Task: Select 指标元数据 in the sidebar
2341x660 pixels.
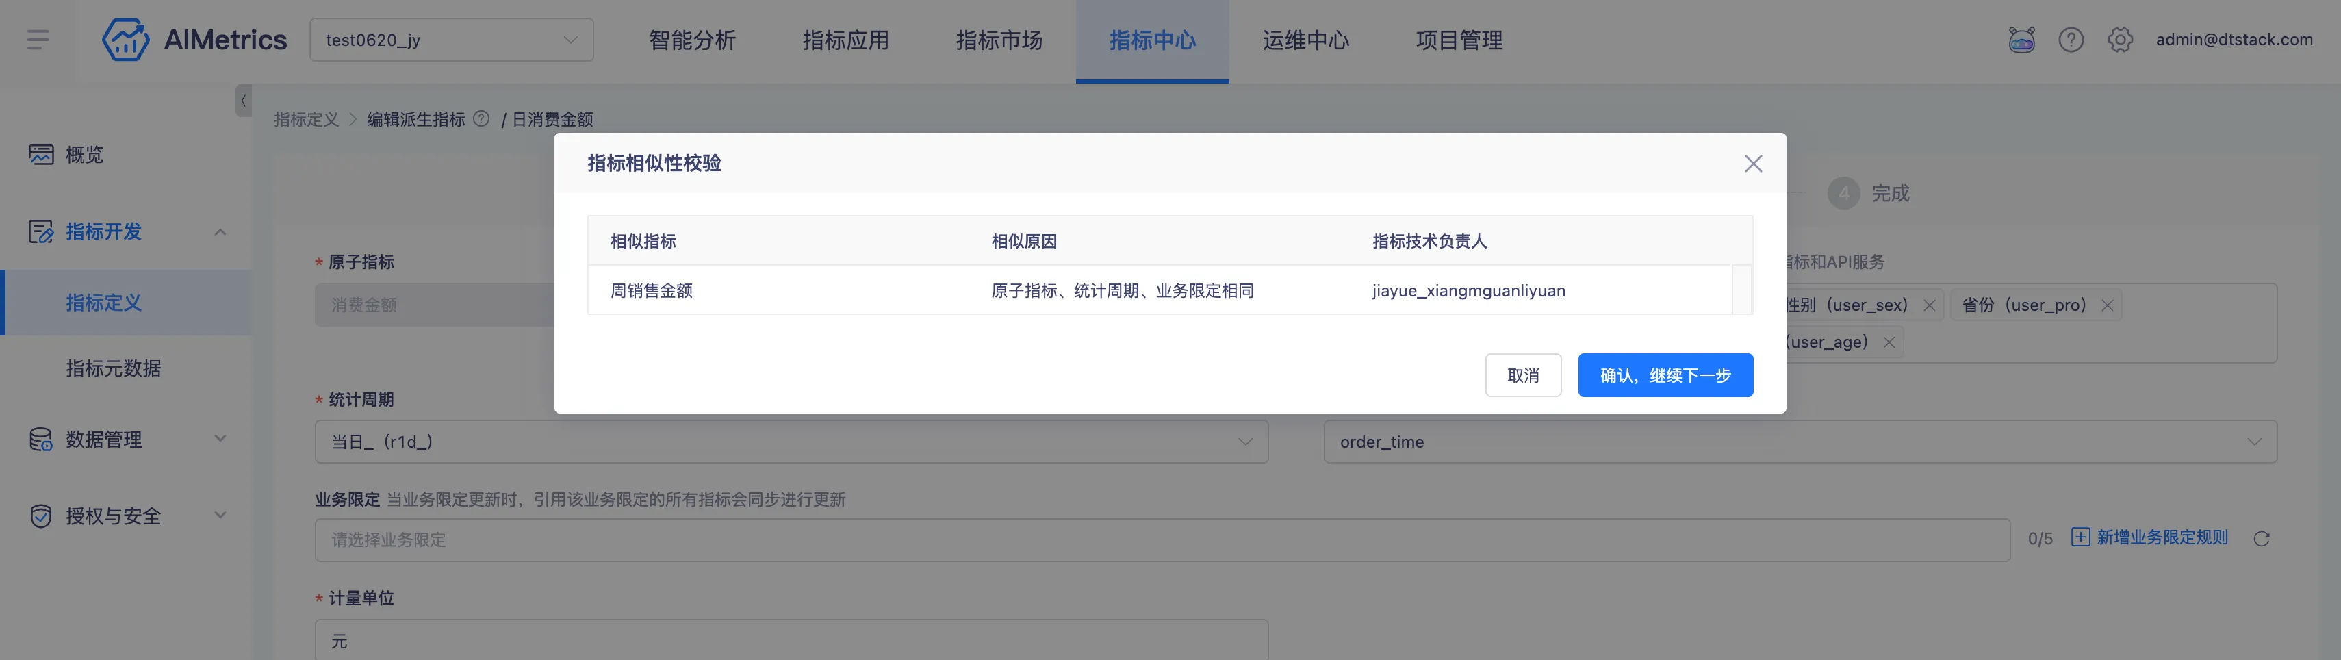Action: click(x=114, y=368)
